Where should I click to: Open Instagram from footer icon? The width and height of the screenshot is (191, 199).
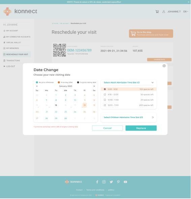[104, 182]
